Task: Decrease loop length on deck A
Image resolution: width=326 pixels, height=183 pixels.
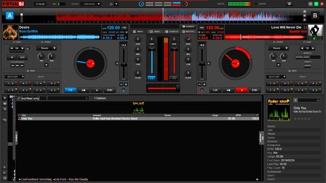Action: click(x=12, y=48)
